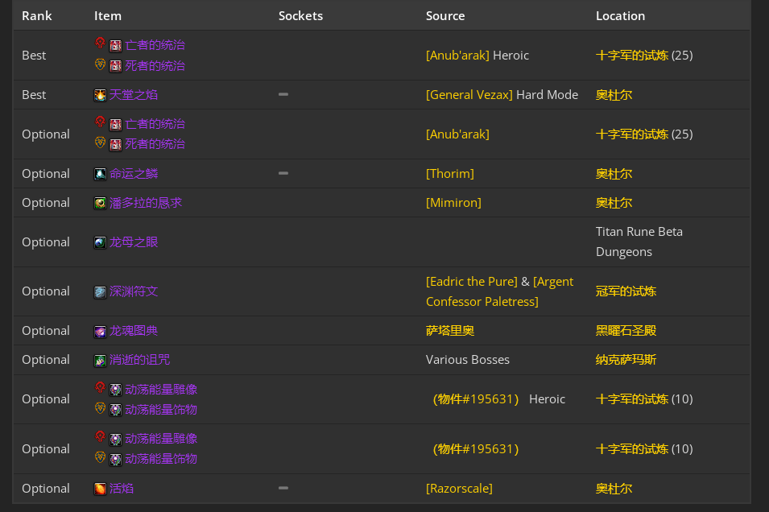Click the 活焰 item icon

coord(100,489)
